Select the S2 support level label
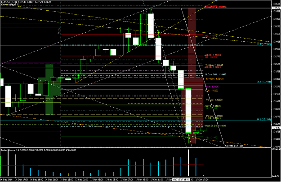This screenshot has height=182, width=281. tap(211, 138)
